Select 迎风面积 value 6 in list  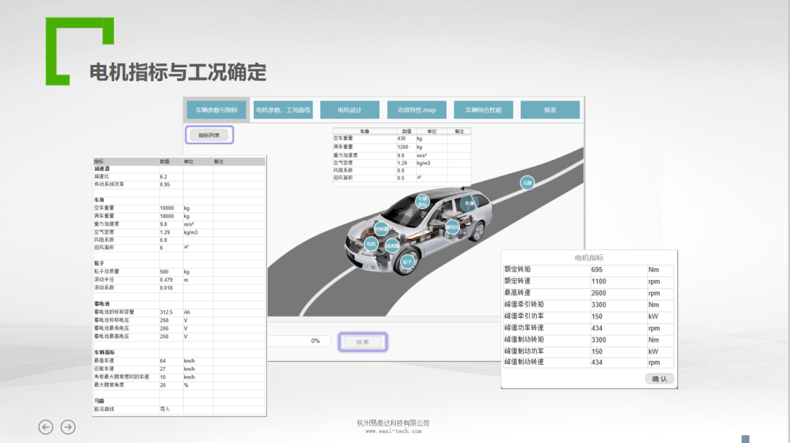pos(170,248)
